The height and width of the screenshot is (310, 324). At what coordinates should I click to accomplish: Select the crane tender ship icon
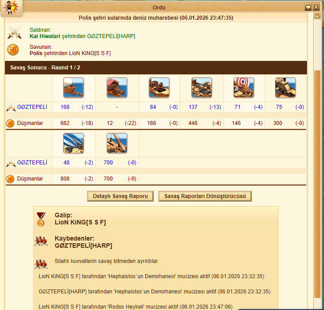[117, 143]
